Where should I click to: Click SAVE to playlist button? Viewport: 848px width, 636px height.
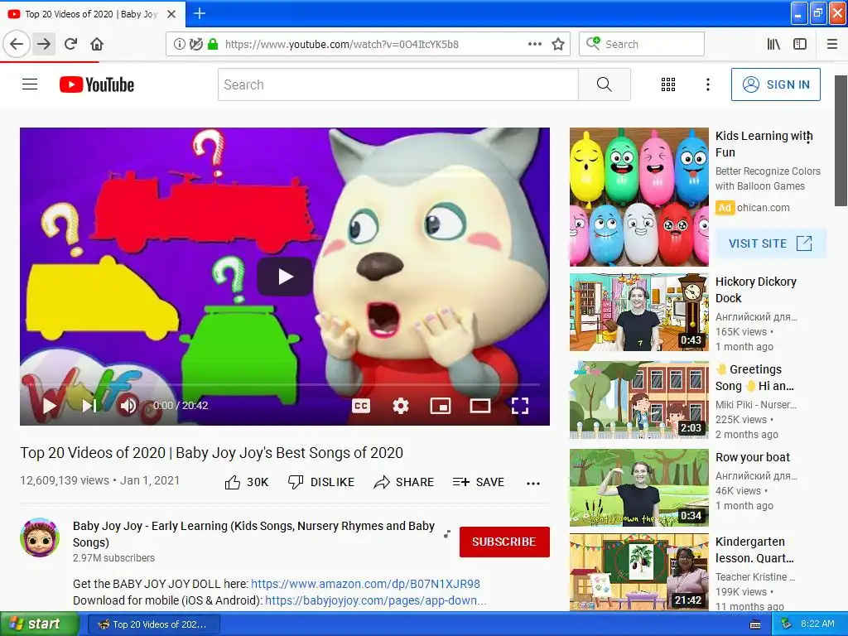478,482
